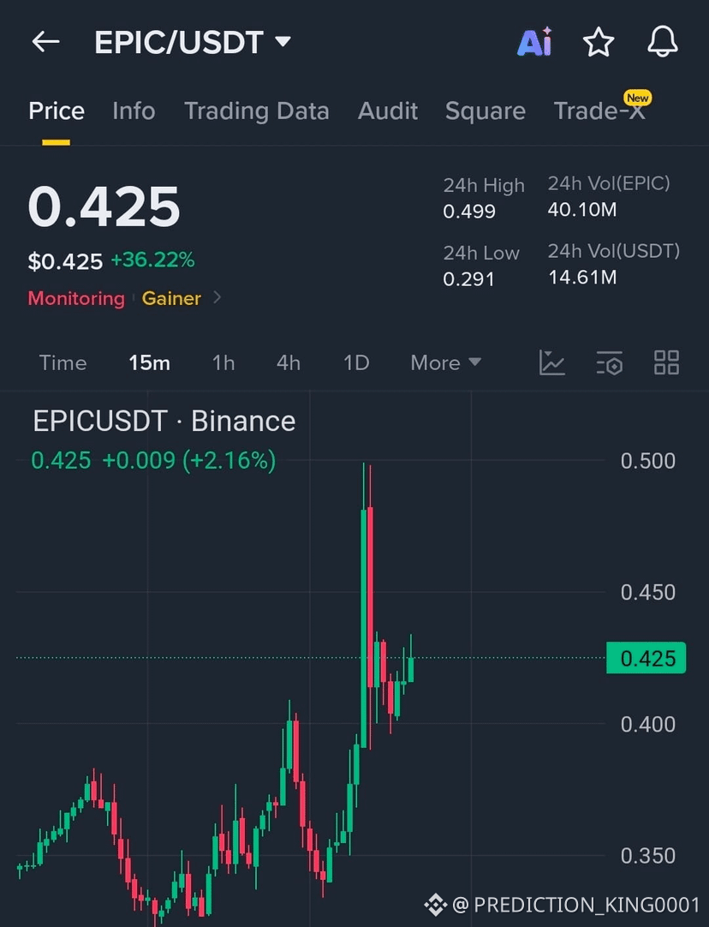Tap the $0.425 dollar price text
Image resolution: width=709 pixels, height=927 pixels.
[x=65, y=260]
